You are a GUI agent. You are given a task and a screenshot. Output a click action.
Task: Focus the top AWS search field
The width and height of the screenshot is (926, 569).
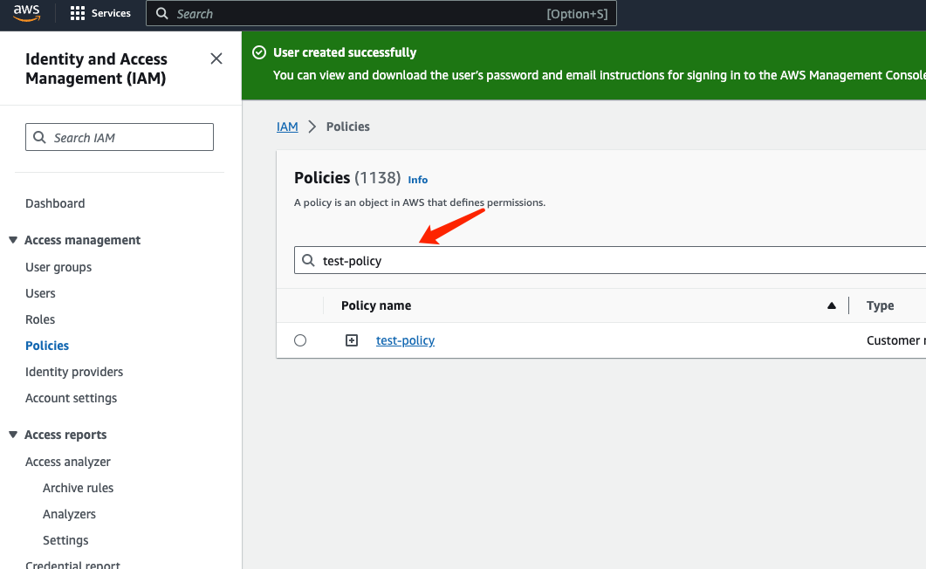coord(381,14)
